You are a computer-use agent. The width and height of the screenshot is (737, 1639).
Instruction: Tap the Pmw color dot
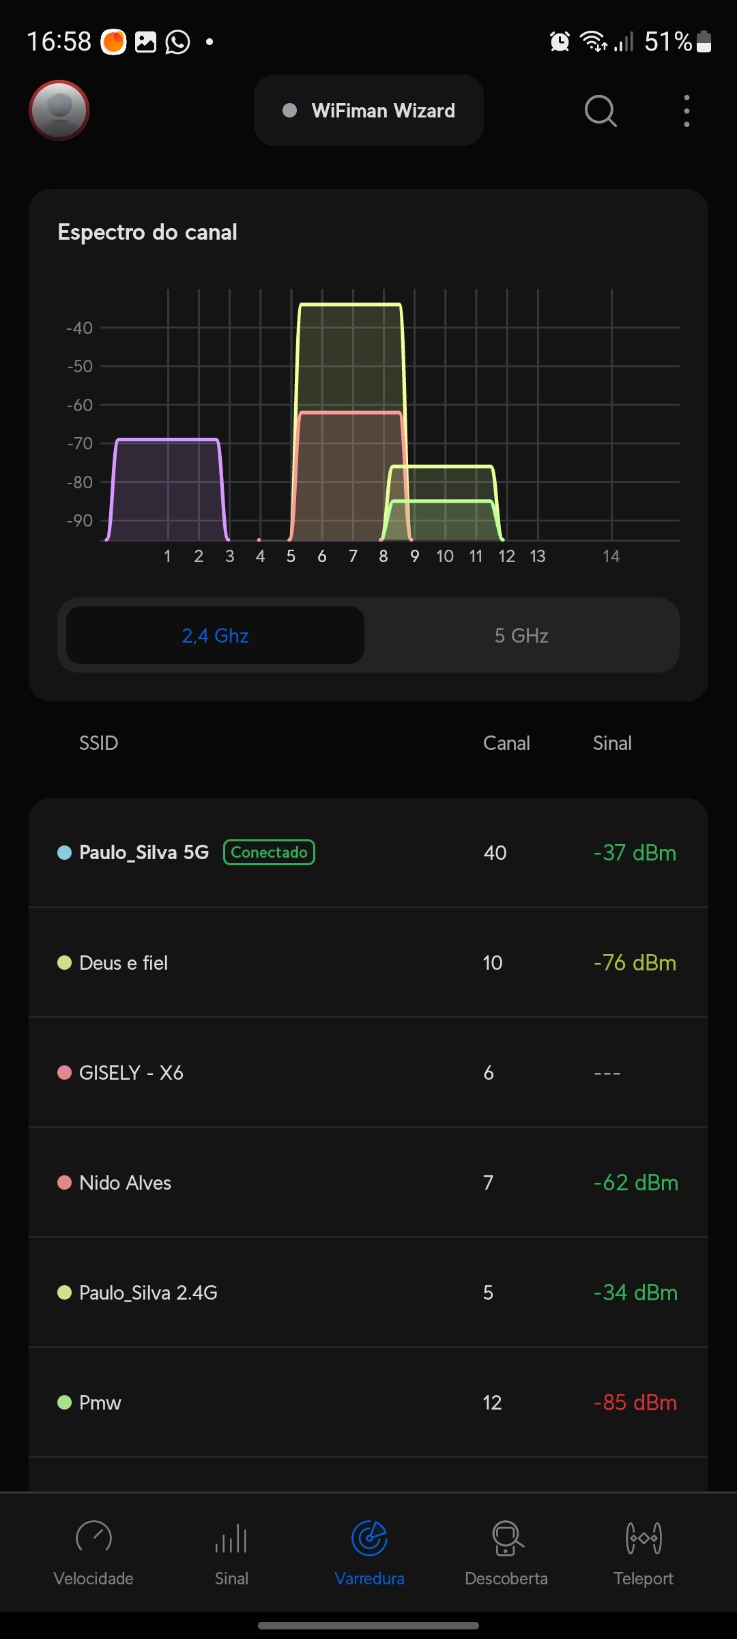tap(65, 1403)
